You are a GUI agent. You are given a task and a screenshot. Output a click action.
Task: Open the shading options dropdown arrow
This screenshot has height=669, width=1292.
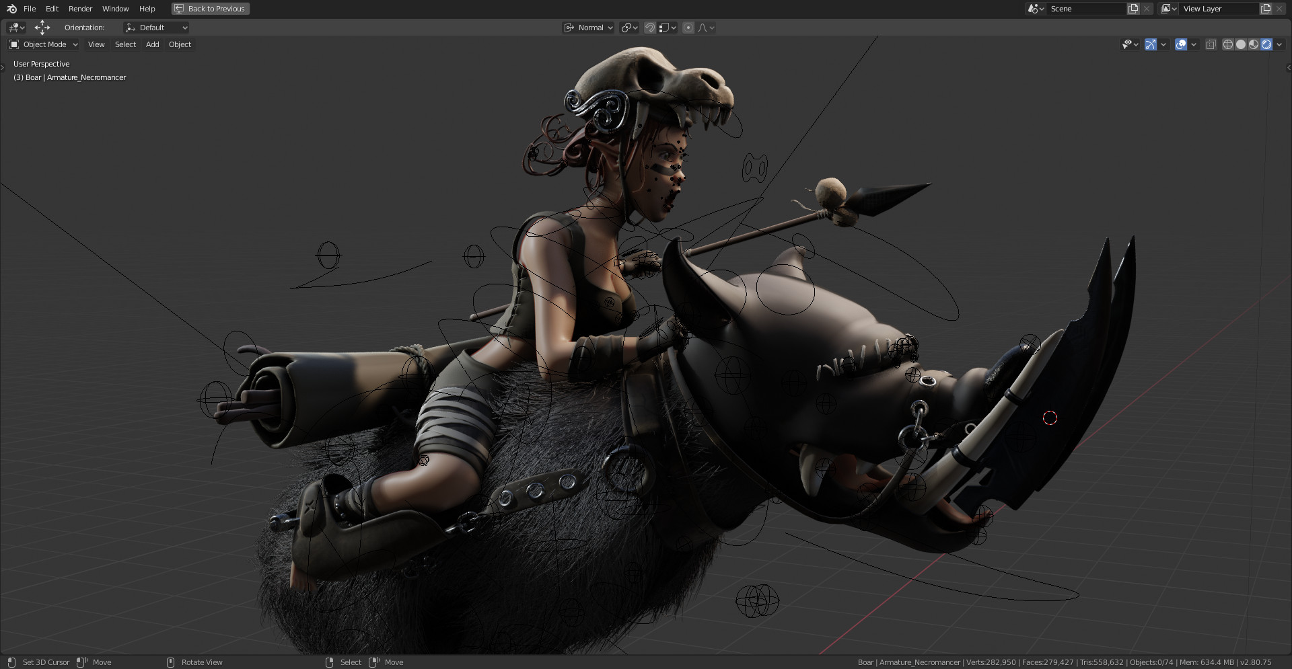coord(1280,44)
